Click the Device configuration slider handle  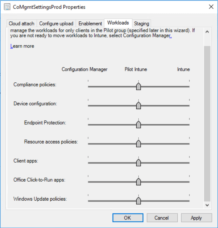tap(138, 105)
